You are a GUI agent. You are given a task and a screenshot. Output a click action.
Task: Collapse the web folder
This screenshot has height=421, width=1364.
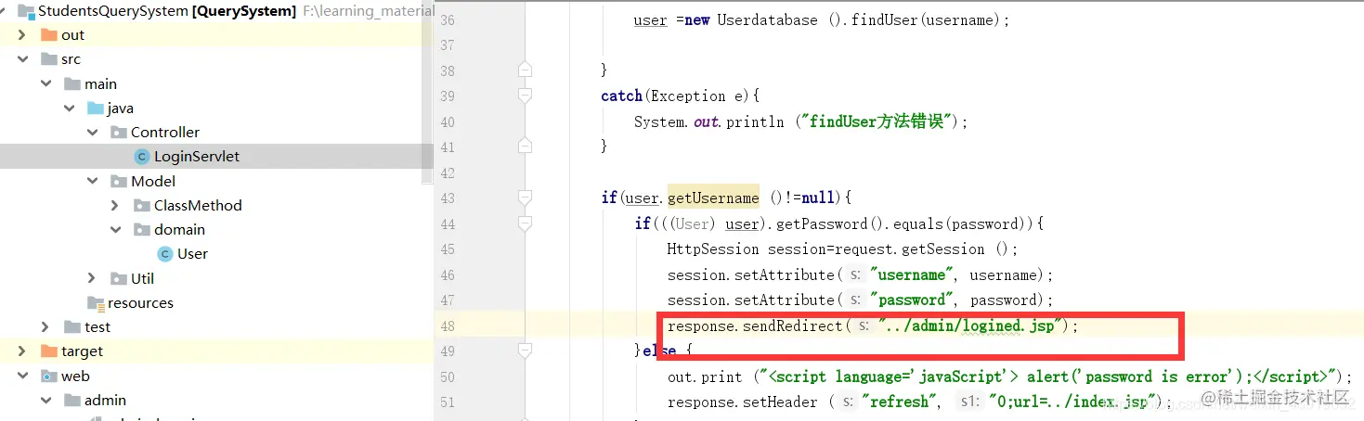tap(22, 376)
